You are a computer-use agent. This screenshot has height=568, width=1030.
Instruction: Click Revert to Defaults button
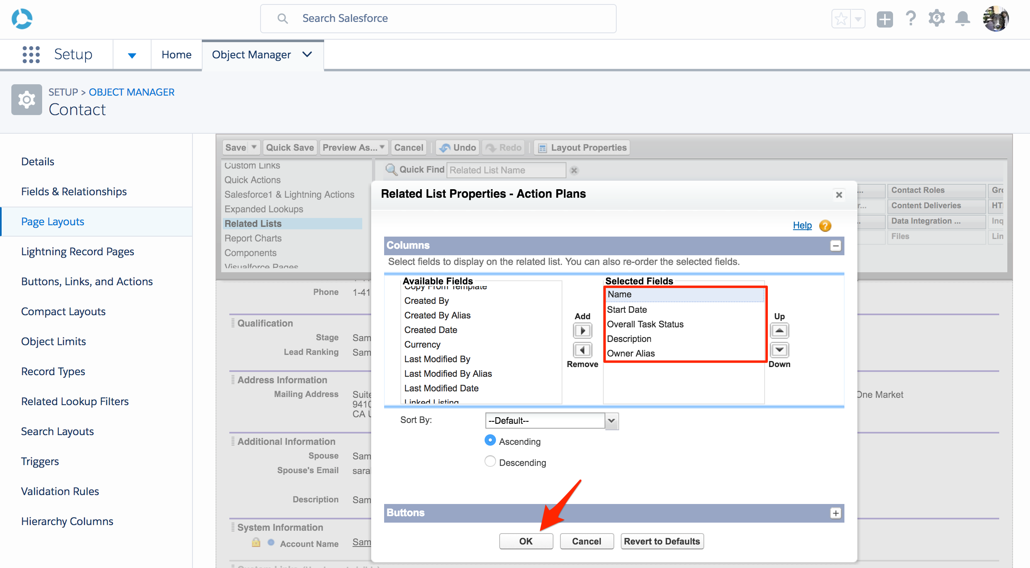click(x=662, y=541)
